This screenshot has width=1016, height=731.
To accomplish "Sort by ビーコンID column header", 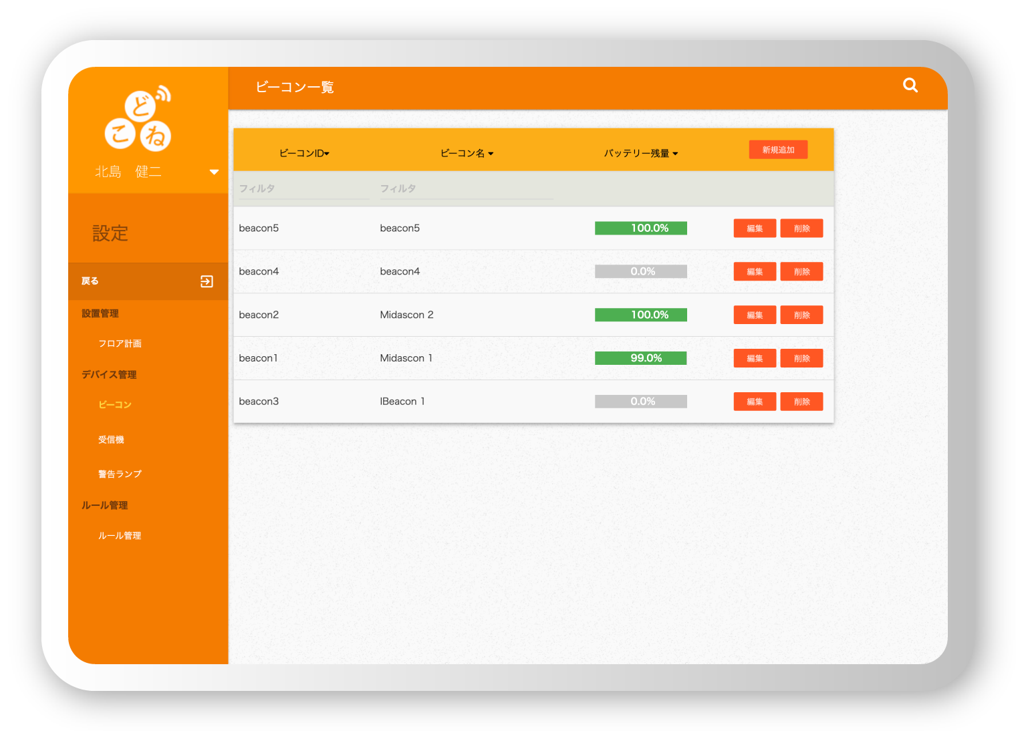I will click(x=304, y=153).
